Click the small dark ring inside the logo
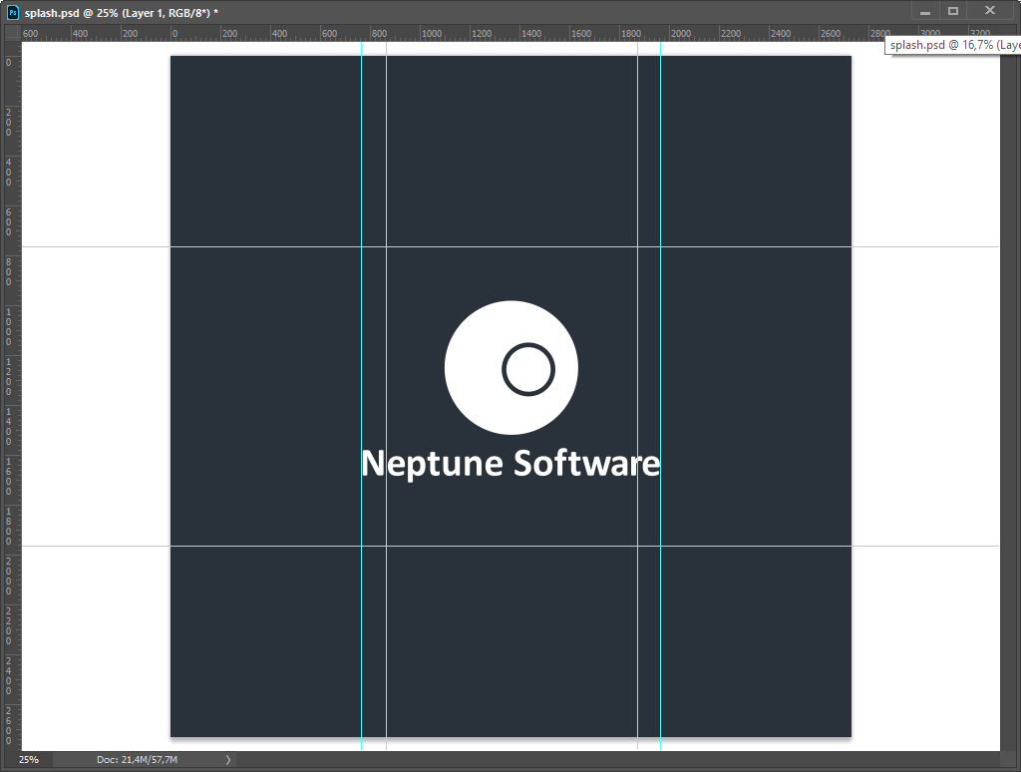This screenshot has width=1021, height=772. pos(527,369)
